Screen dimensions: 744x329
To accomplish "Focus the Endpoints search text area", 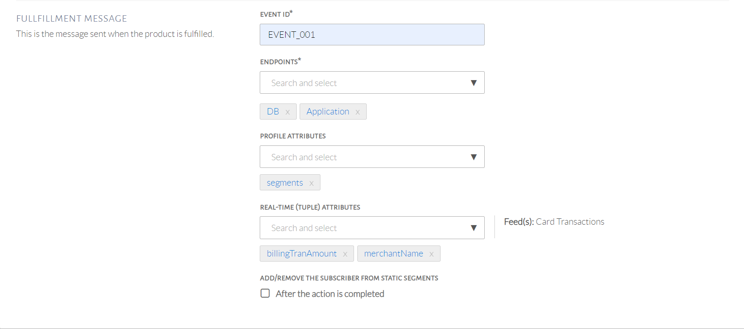I will (361, 83).
